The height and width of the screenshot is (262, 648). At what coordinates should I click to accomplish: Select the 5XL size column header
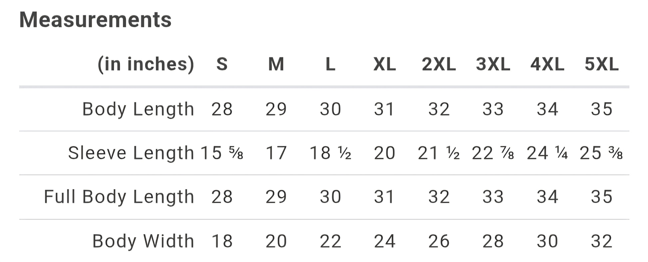point(602,64)
